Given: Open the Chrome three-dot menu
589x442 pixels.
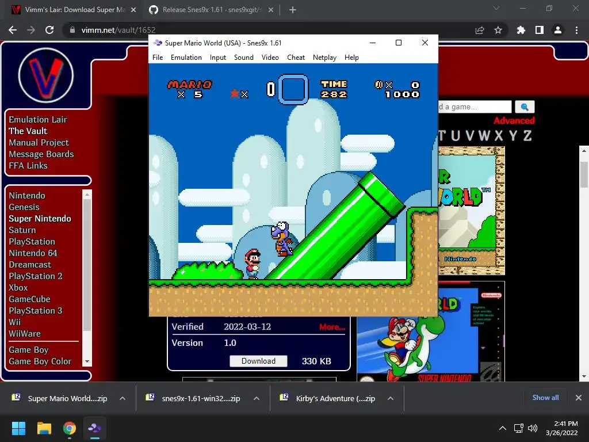Looking at the screenshot, I should 576,30.
